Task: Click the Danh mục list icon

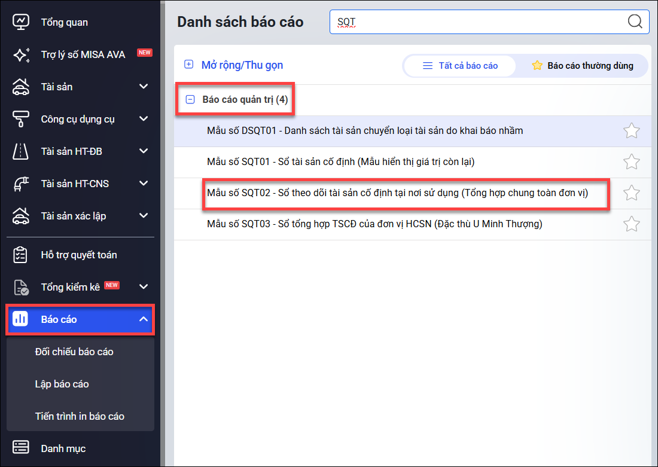Action: 21,448
